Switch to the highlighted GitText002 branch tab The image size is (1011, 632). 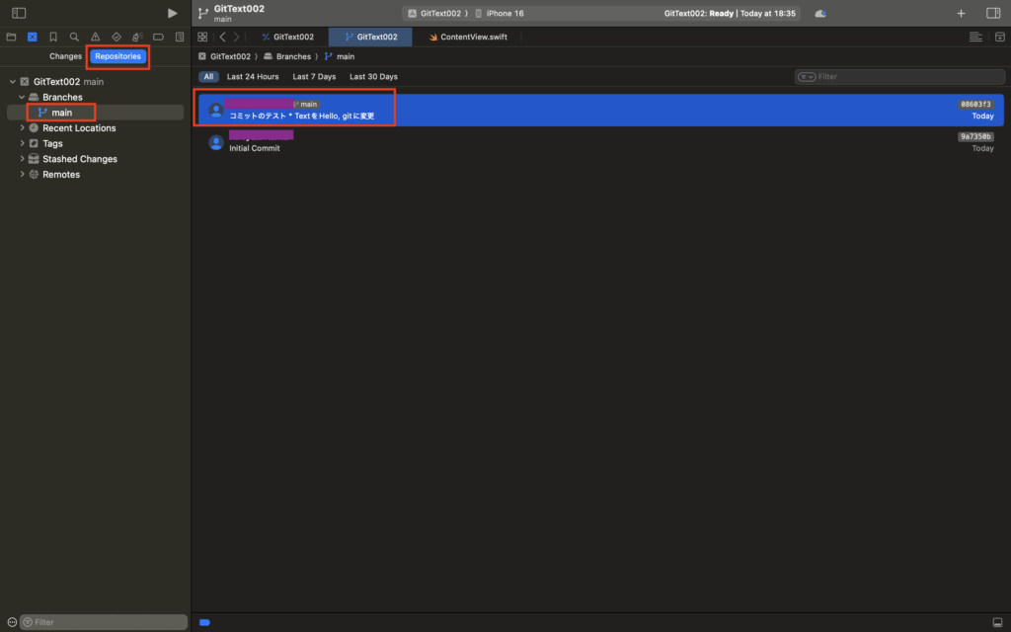(x=371, y=37)
